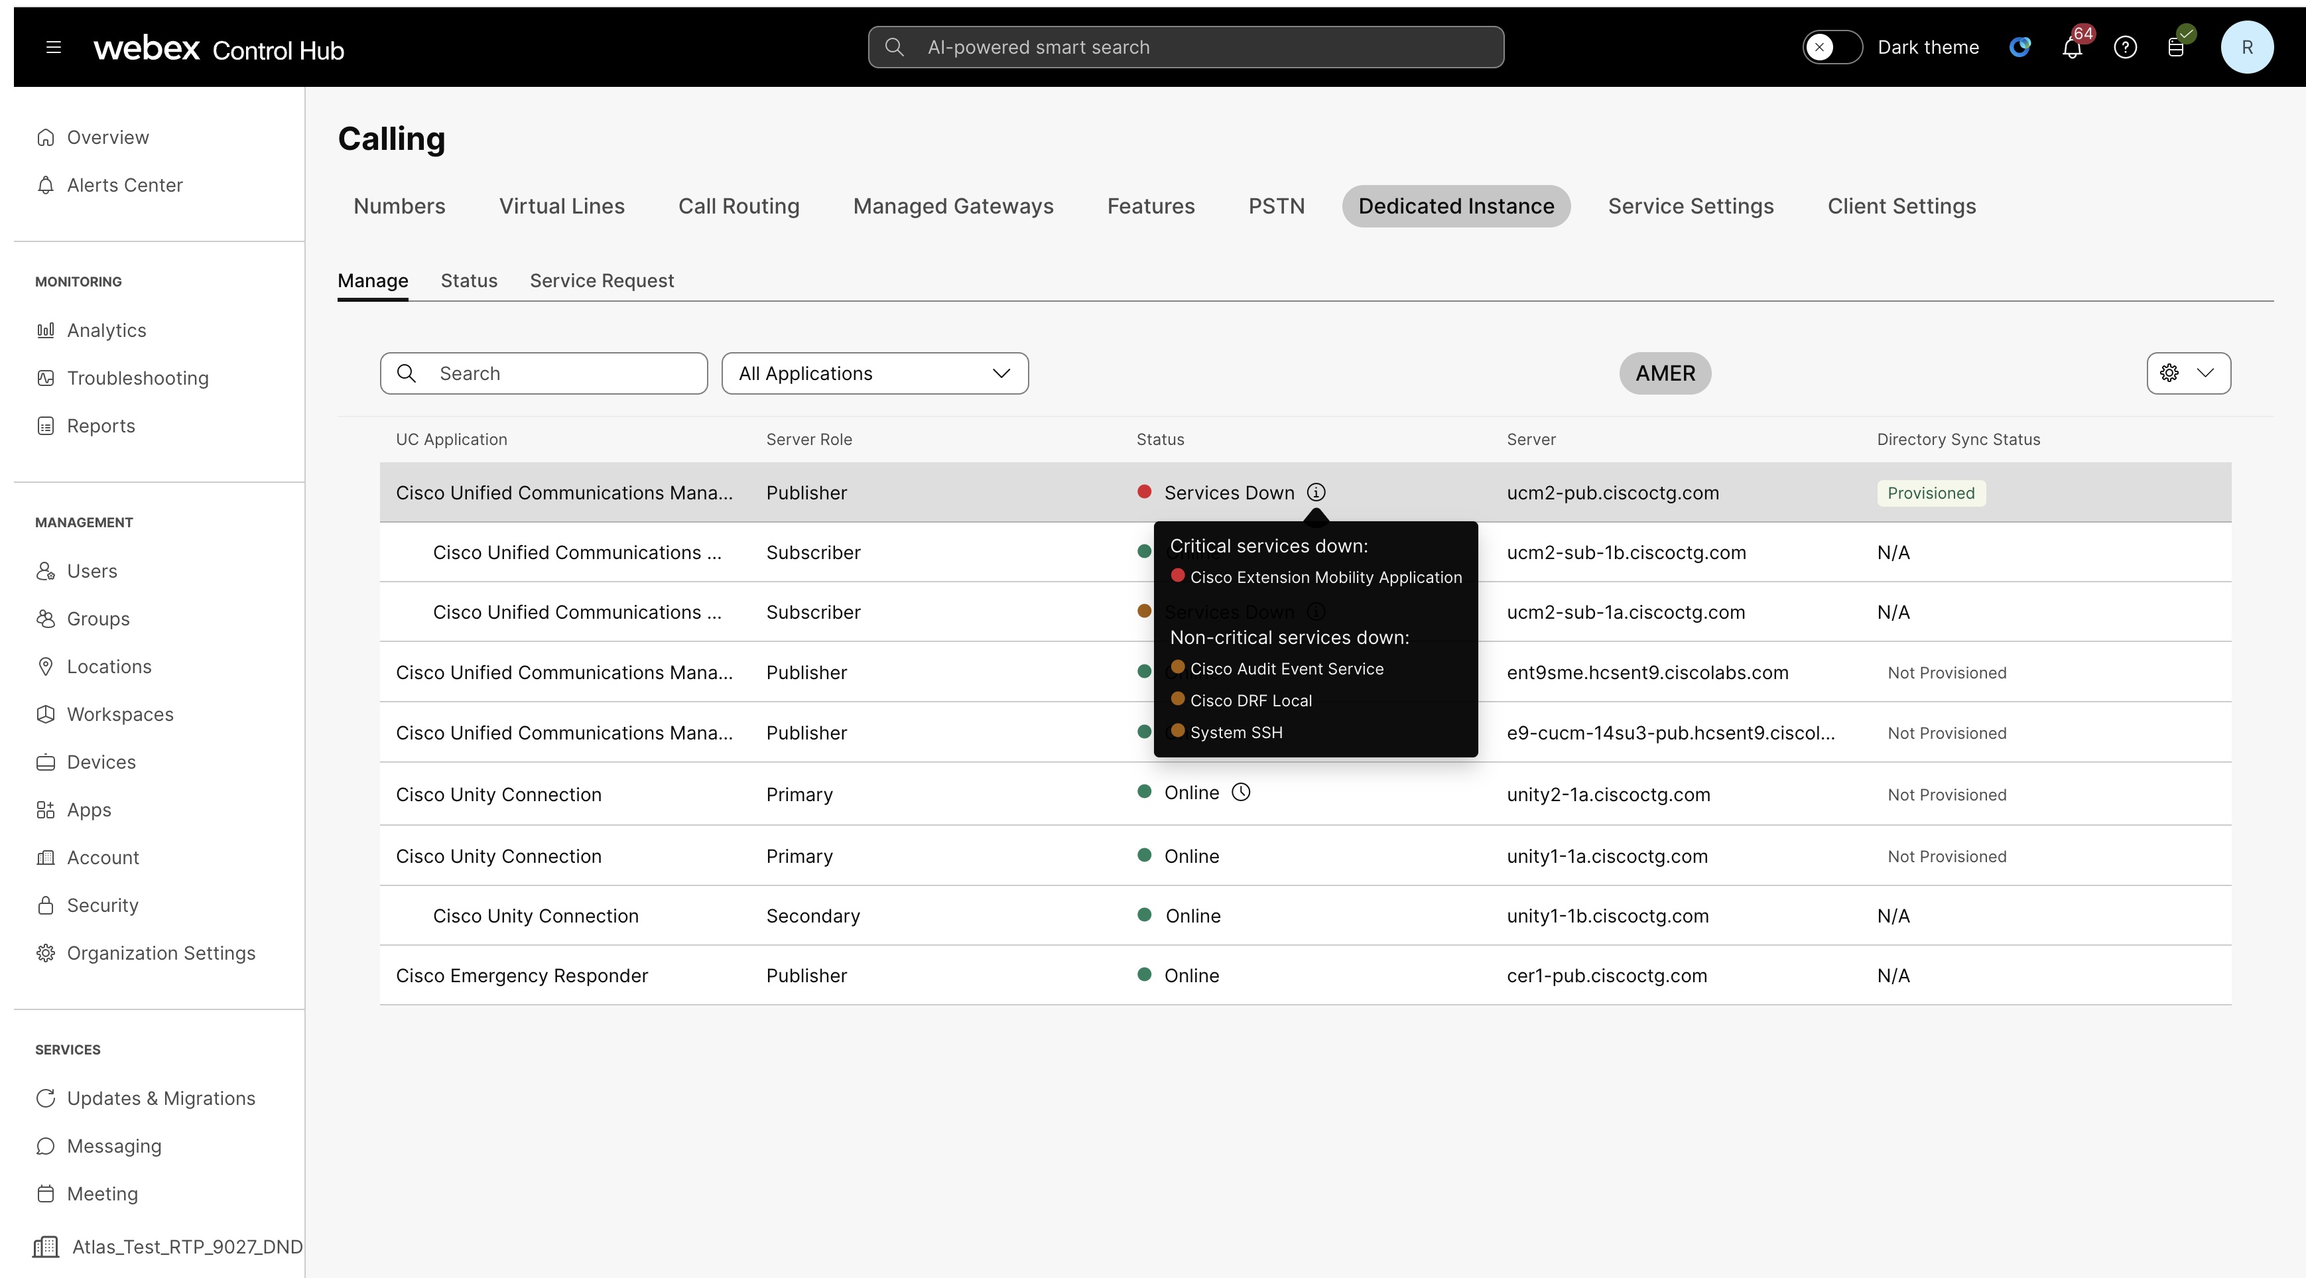Toggle the Dark theme switch
The width and height of the screenshot is (2306, 1278).
click(x=1832, y=48)
